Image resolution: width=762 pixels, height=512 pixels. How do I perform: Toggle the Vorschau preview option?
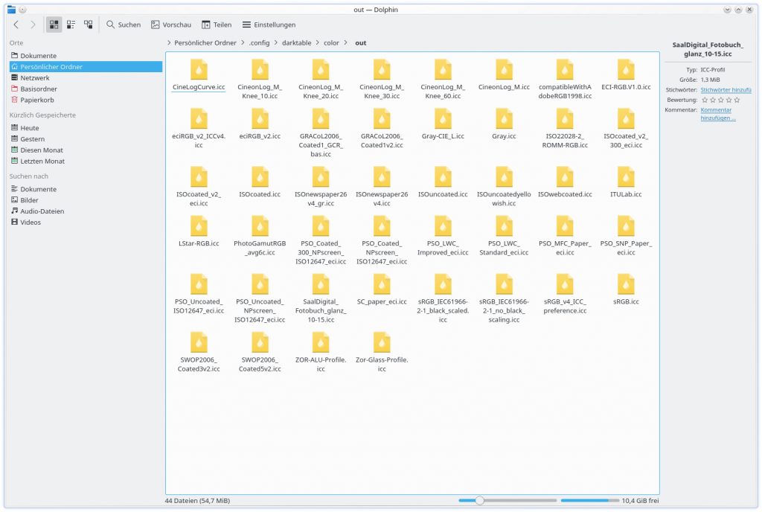coord(170,25)
